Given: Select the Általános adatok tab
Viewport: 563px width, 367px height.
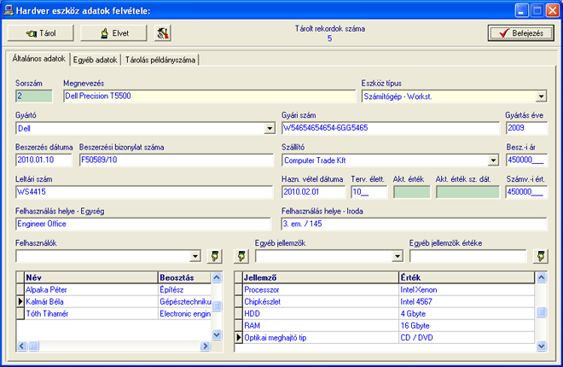Looking at the screenshot, I should click(38, 60).
